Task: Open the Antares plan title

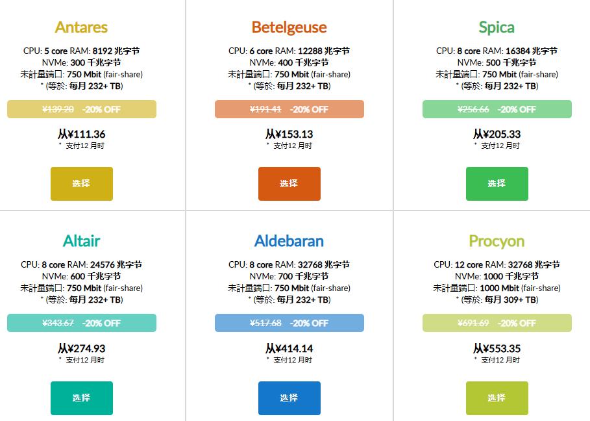Action: point(81,27)
